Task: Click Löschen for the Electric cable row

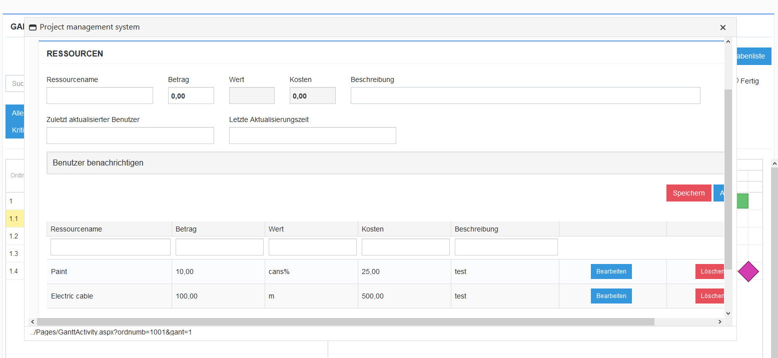Action: [710, 296]
